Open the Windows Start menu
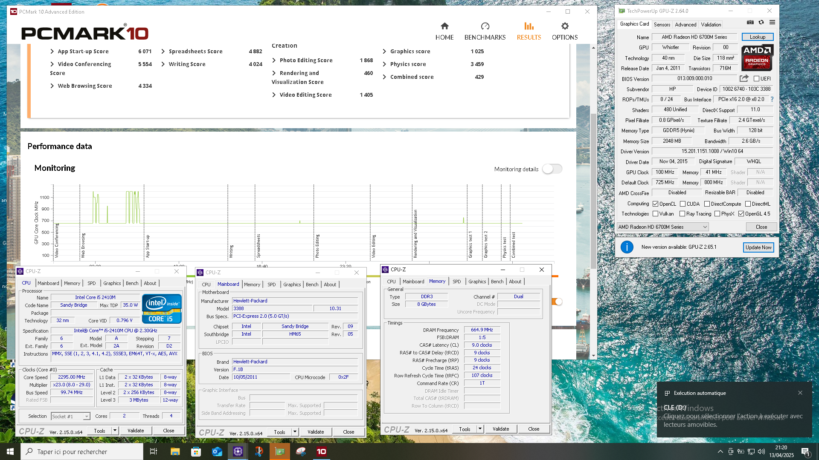This screenshot has width=819, height=460. [10, 451]
